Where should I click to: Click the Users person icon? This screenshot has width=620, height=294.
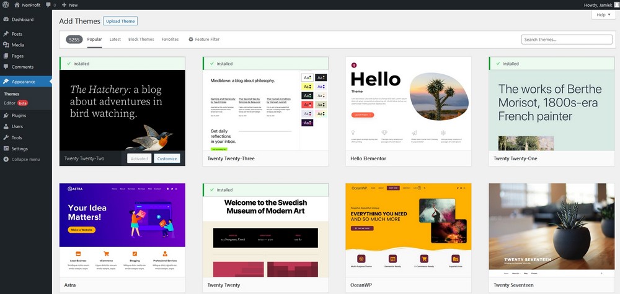pos(6,127)
